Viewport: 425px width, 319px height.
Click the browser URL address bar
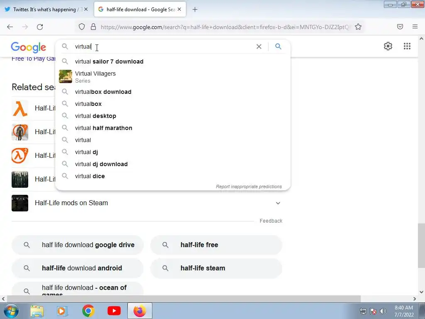(x=225, y=27)
